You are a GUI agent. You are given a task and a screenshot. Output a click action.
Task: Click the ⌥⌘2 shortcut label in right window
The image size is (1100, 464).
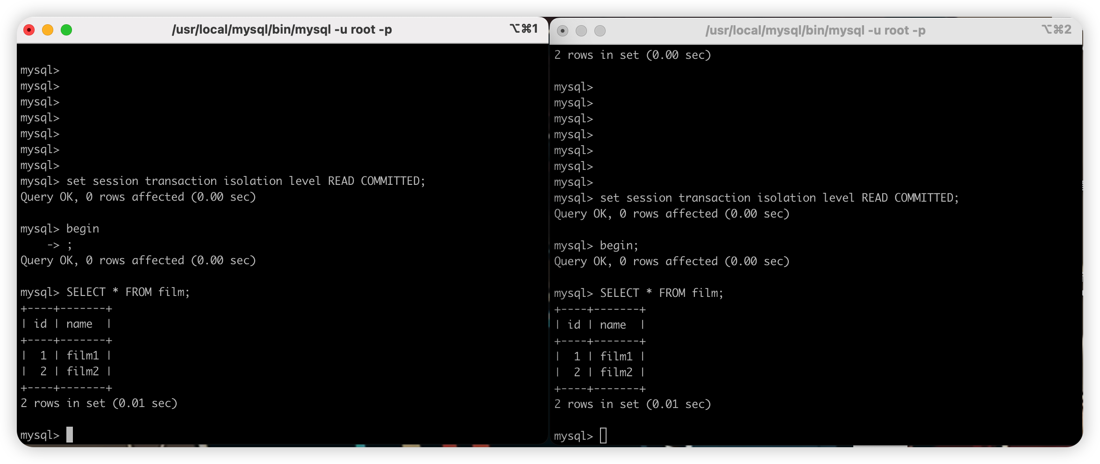1057,29
